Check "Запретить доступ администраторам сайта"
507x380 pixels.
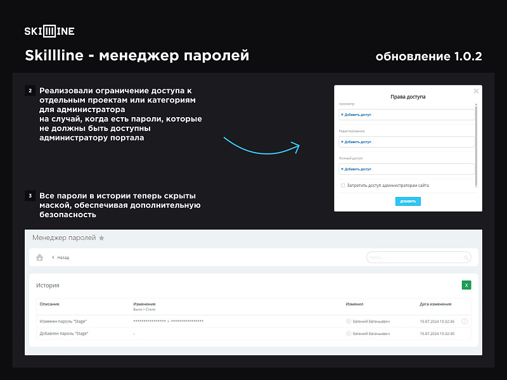343,185
